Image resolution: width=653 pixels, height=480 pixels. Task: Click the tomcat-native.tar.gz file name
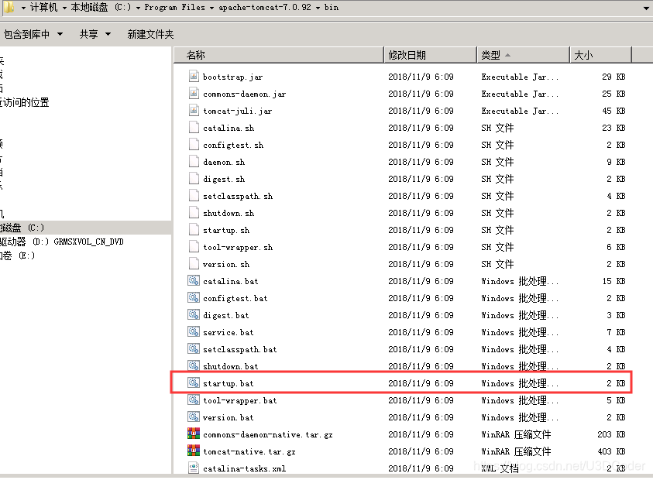(x=249, y=451)
